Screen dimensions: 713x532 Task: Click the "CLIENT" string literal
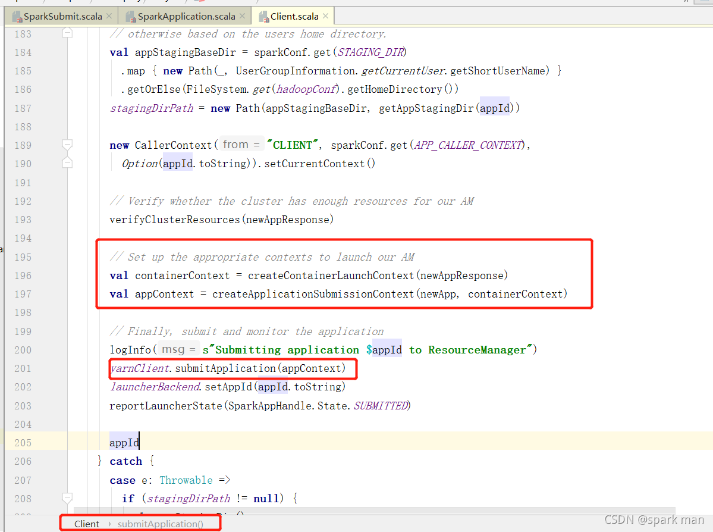coord(293,145)
